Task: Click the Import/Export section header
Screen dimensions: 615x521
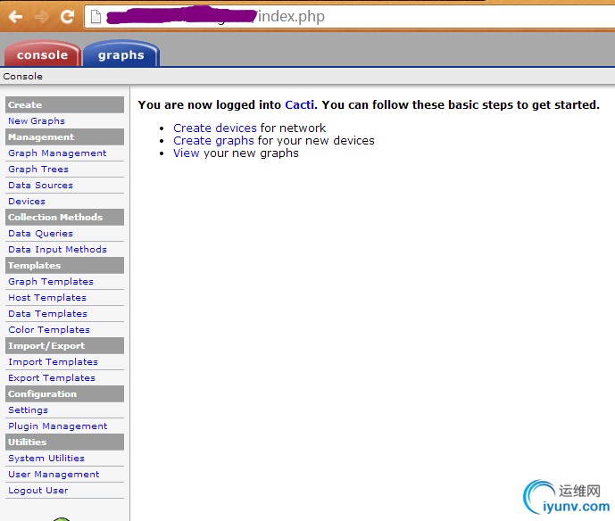Action: (x=65, y=346)
